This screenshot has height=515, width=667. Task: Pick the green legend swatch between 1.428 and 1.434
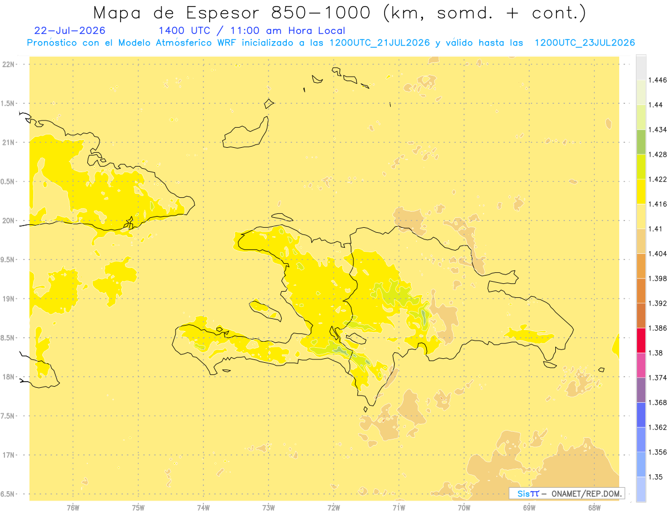point(641,142)
